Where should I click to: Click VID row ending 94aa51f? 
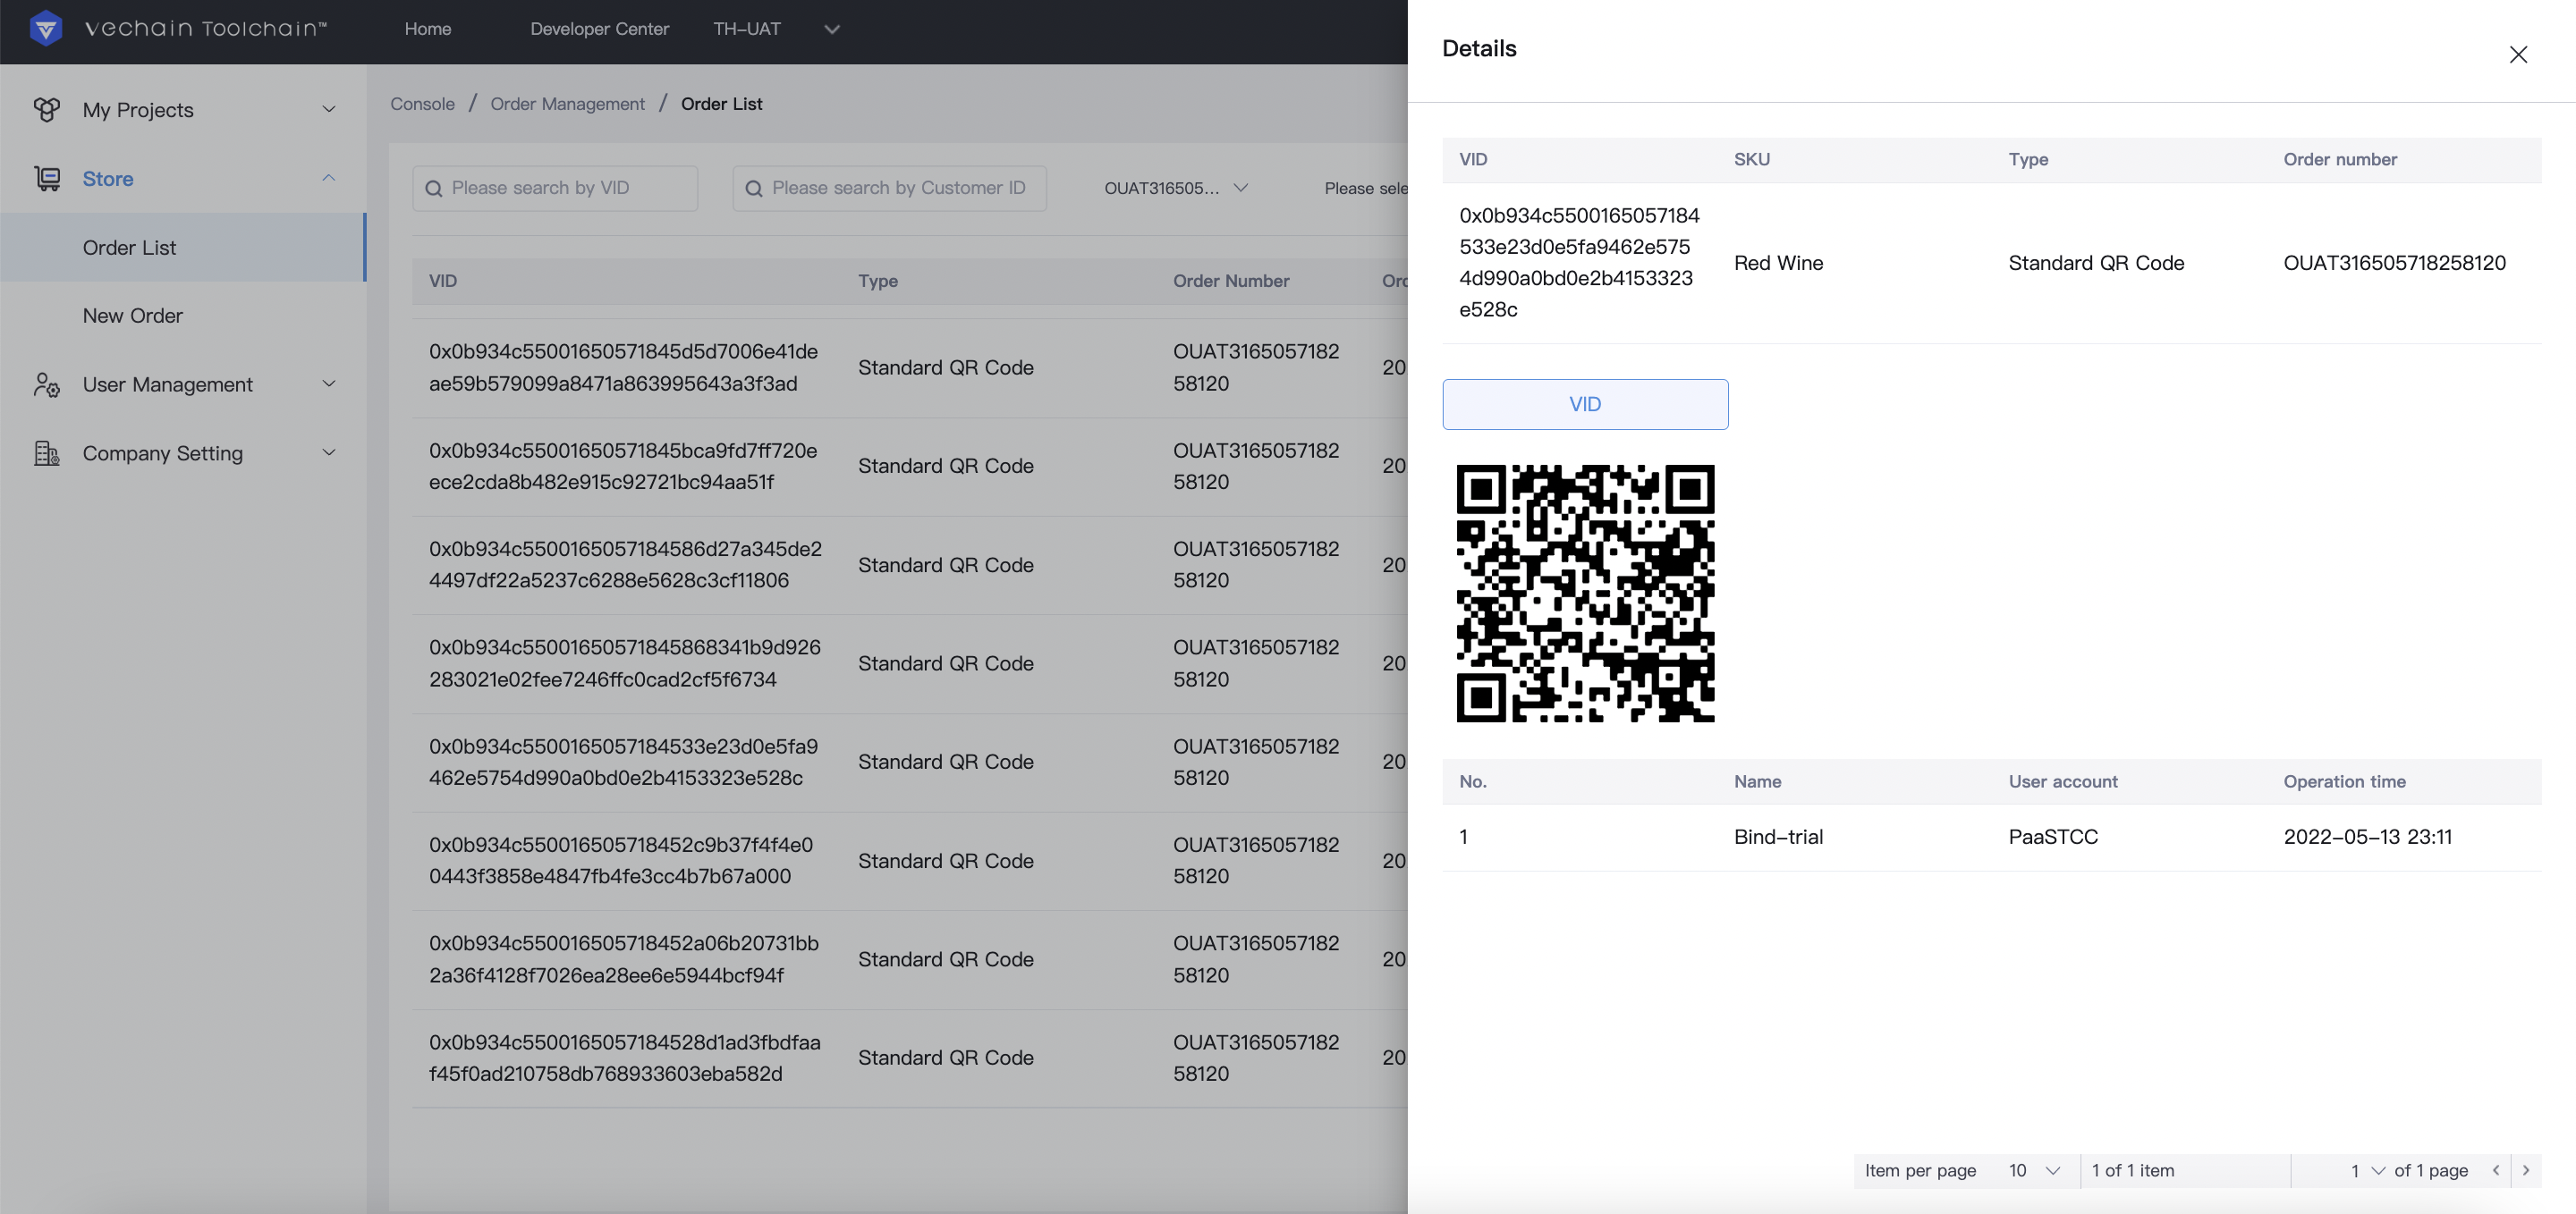point(623,467)
